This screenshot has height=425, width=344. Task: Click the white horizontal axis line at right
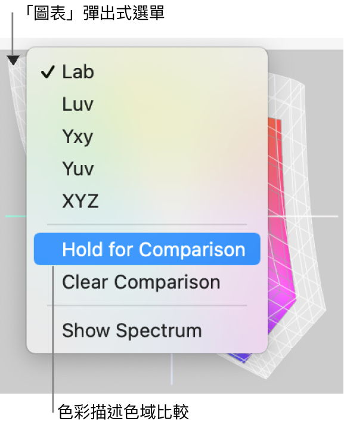(303, 216)
